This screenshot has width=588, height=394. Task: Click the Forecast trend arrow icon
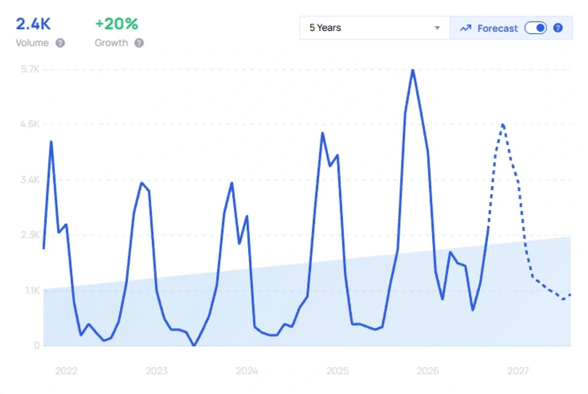tap(465, 28)
